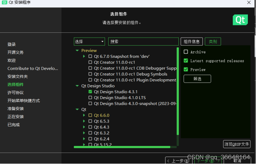The image size is (256, 164).
Task: Collapse the Qt tree group
Action: coord(77,109)
